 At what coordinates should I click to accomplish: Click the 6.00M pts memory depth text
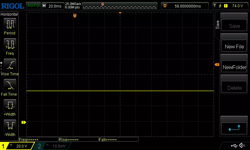(x=72, y=7)
